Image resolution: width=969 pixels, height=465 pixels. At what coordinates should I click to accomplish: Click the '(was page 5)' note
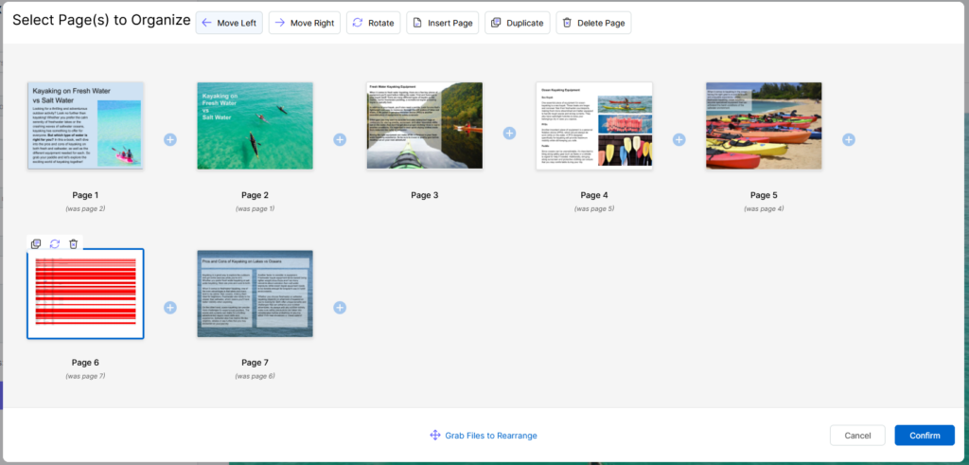594,208
